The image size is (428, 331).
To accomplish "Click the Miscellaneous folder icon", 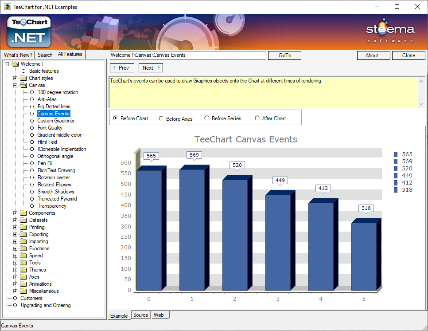I will click(x=23, y=292).
